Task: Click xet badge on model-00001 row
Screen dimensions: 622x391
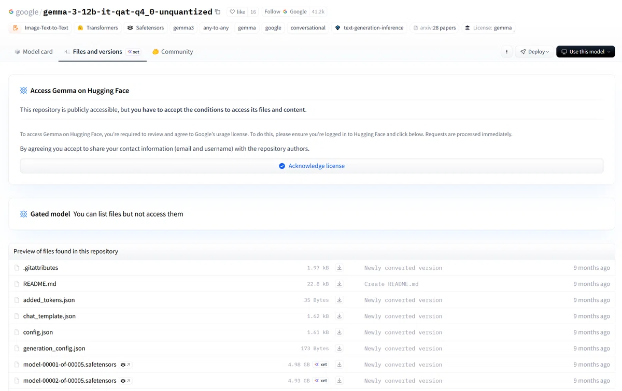Action: 321,365
